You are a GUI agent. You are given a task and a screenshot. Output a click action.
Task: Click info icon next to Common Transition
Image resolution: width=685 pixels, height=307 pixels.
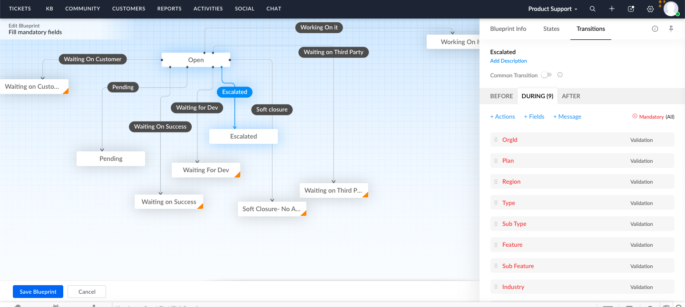[560, 75]
